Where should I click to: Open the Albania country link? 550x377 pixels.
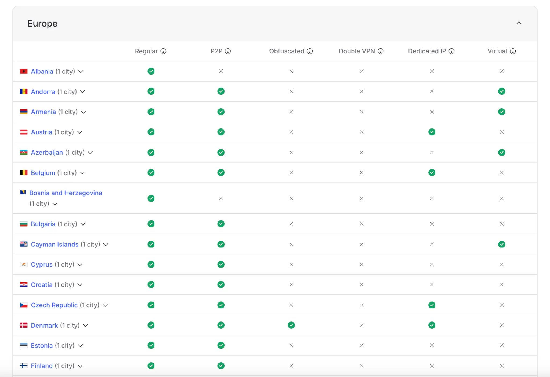[42, 71]
